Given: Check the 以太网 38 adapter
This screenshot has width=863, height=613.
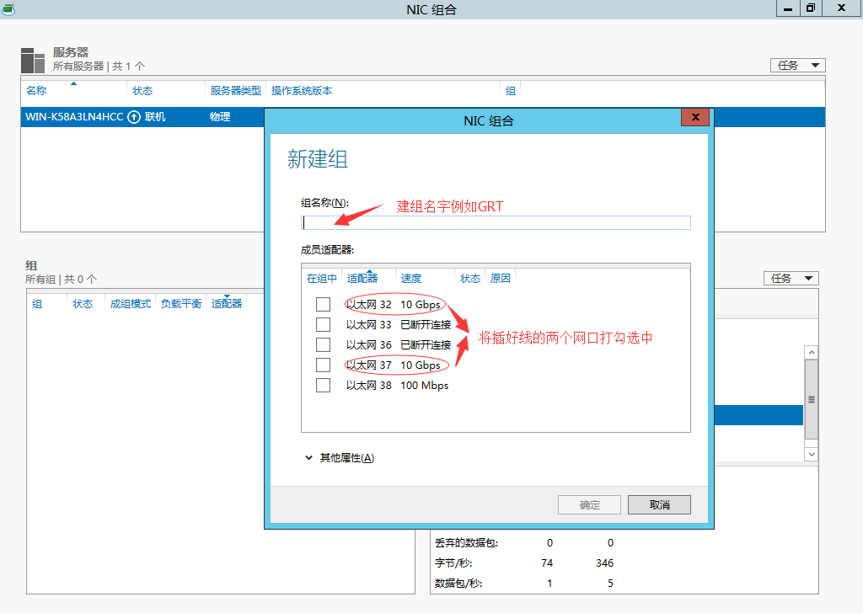Looking at the screenshot, I should pyautogui.click(x=323, y=385).
